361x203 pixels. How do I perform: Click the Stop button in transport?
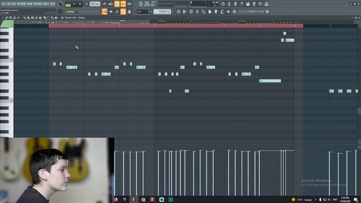[80, 4]
